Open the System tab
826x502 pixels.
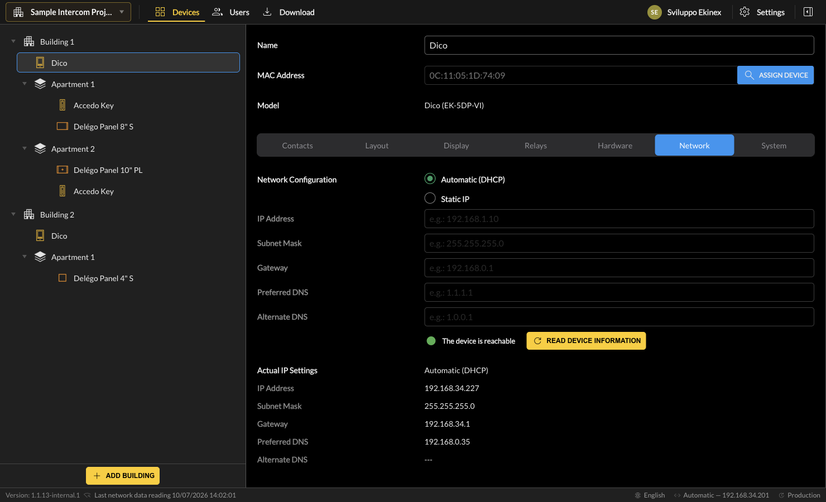[774, 145]
